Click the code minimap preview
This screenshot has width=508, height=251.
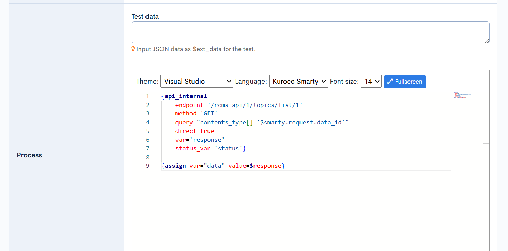[x=463, y=96]
